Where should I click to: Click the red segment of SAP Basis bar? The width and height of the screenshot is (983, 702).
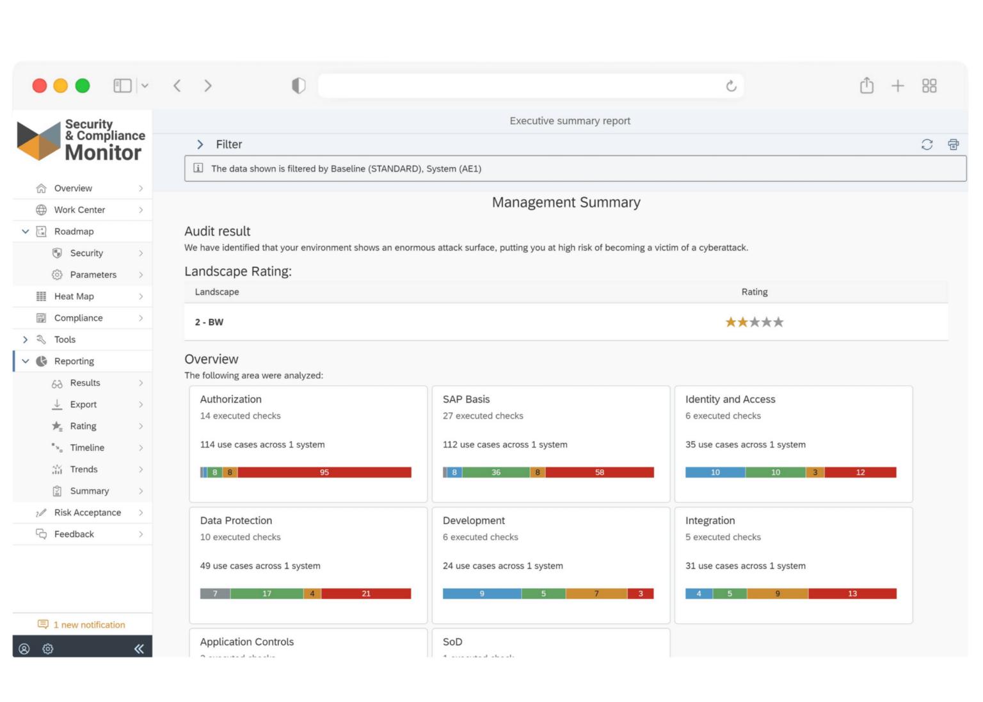click(x=600, y=472)
